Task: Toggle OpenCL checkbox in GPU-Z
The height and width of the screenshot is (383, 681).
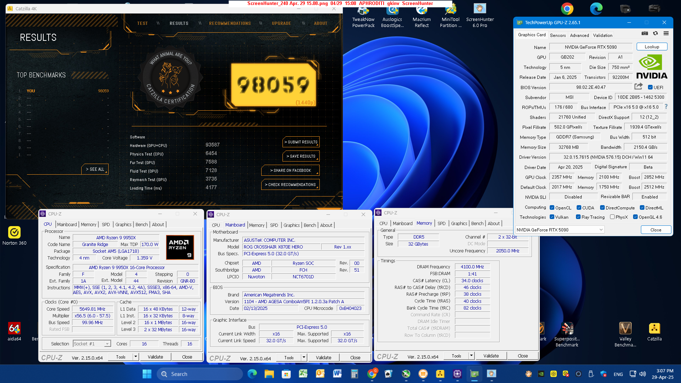Action: pos(552,208)
